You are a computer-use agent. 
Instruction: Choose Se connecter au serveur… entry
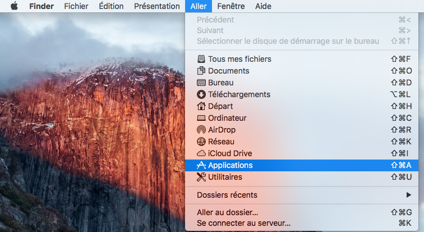coord(243,223)
